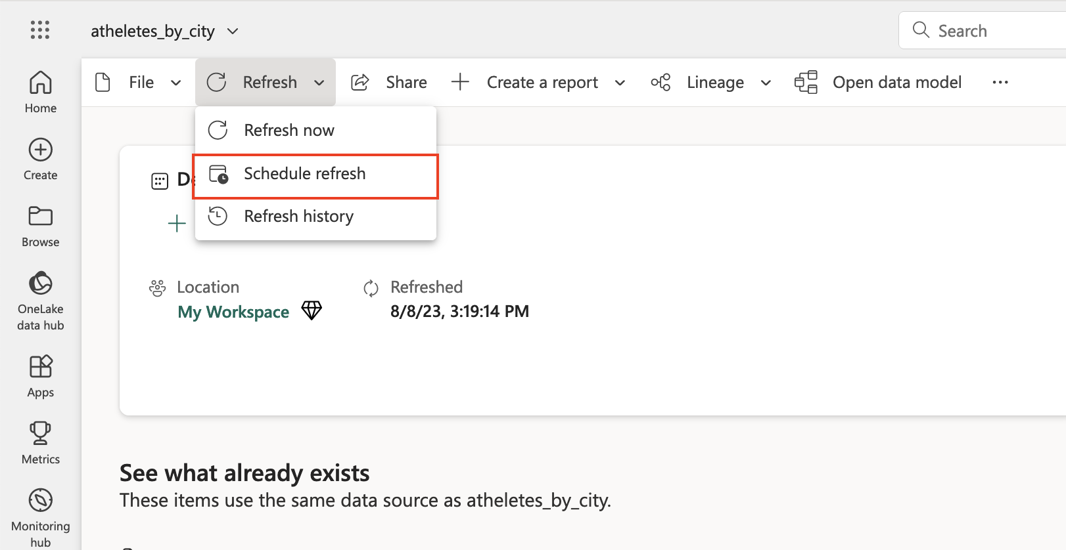Viewport: 1066px width, 550px height.
Task: Click the Location people icon
Action: 158,288
